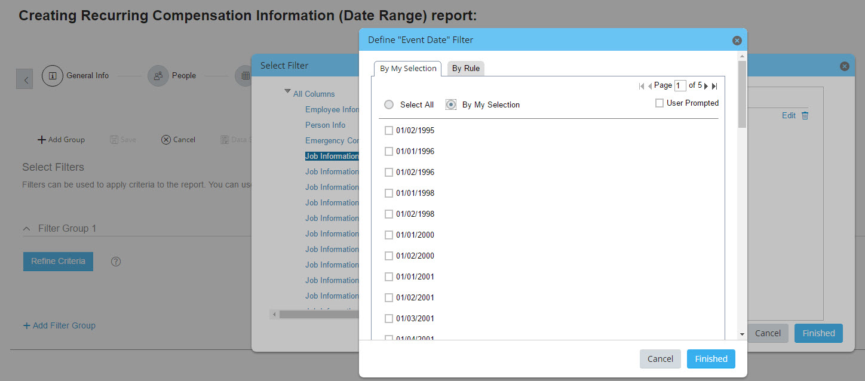Check the 01/02/2000 date checkbox
The height and width of the screenshot is (381, 865).
[x=389, y=256]
